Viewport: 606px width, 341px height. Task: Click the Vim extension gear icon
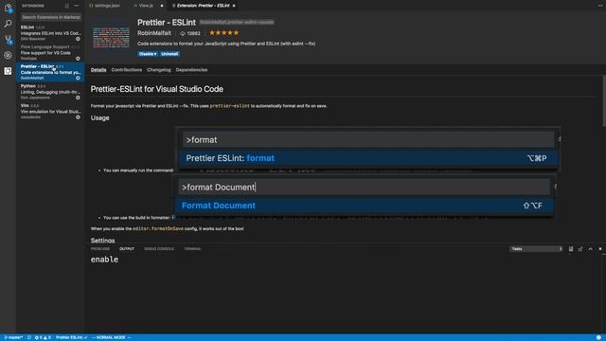coord(78,117)
